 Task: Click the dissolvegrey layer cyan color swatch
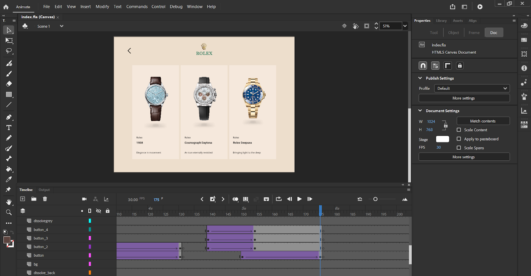pyautogui.click(x=90, y=221)
